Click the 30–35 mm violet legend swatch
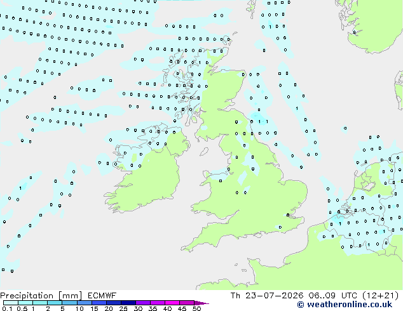Screen dimensions: 403x311 tap(142, 303)
